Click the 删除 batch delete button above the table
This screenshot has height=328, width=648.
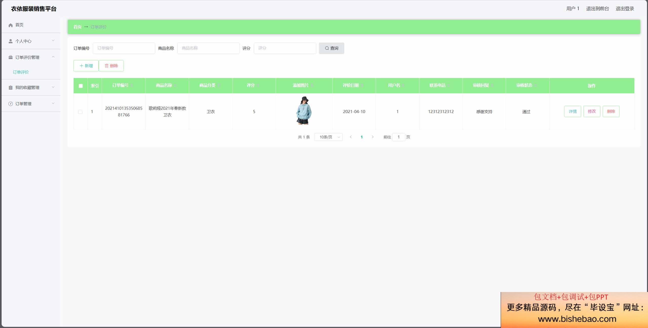tap(111, 66)
